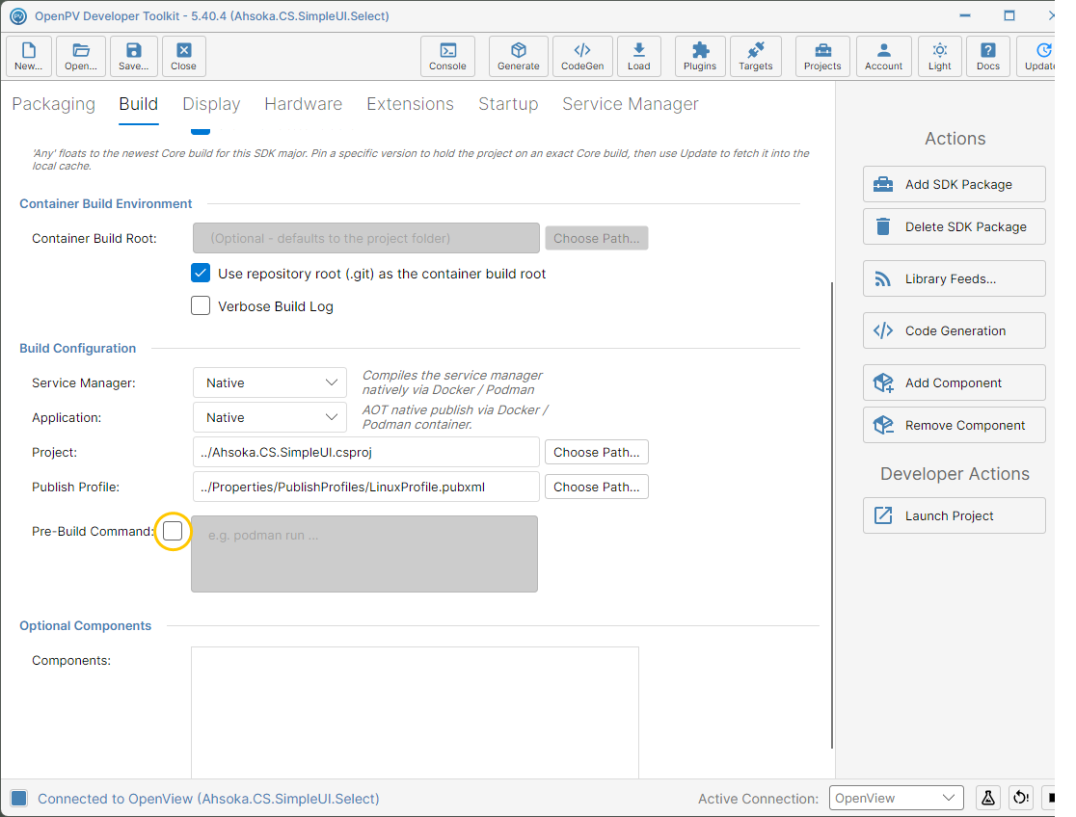Open the Active Connection OpenView dropdown
The height and width of the screenshot is (817, 1076).
coord(897,798)
